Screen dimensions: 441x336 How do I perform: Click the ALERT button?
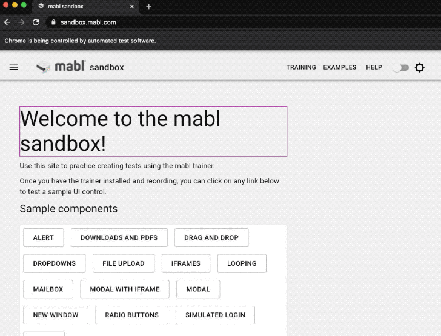[44, 237]
